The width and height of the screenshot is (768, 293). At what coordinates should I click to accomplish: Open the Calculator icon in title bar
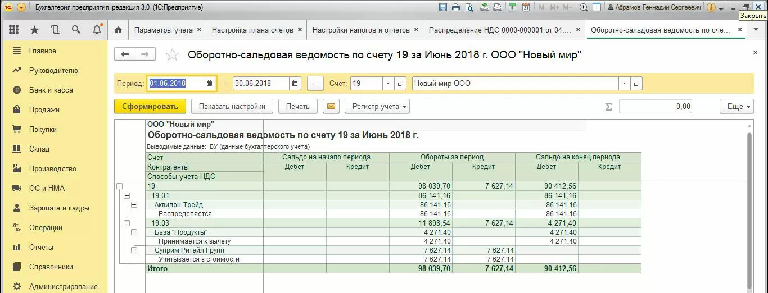pos(512,7)
